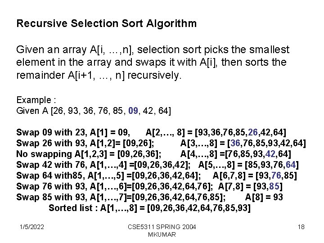Click the Recursive Selection Sort Algorithm title
The height and width of the screenshot is (243, 324).
106,23
